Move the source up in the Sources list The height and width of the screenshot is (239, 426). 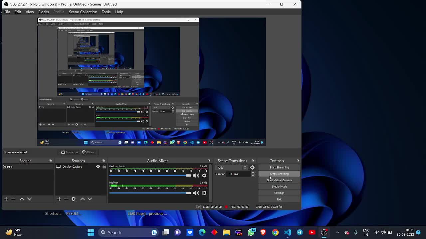point(82,199)
